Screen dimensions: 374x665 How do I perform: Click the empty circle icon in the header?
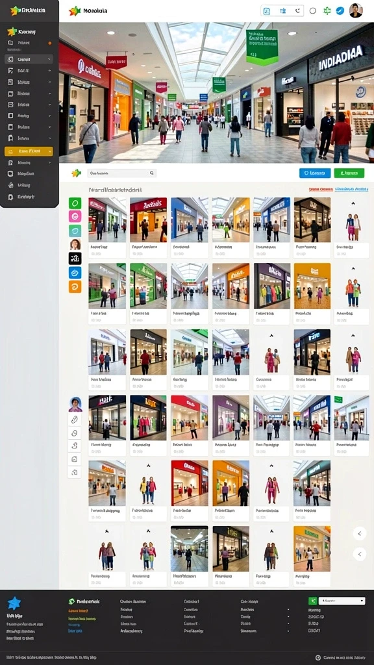[313, 11]
